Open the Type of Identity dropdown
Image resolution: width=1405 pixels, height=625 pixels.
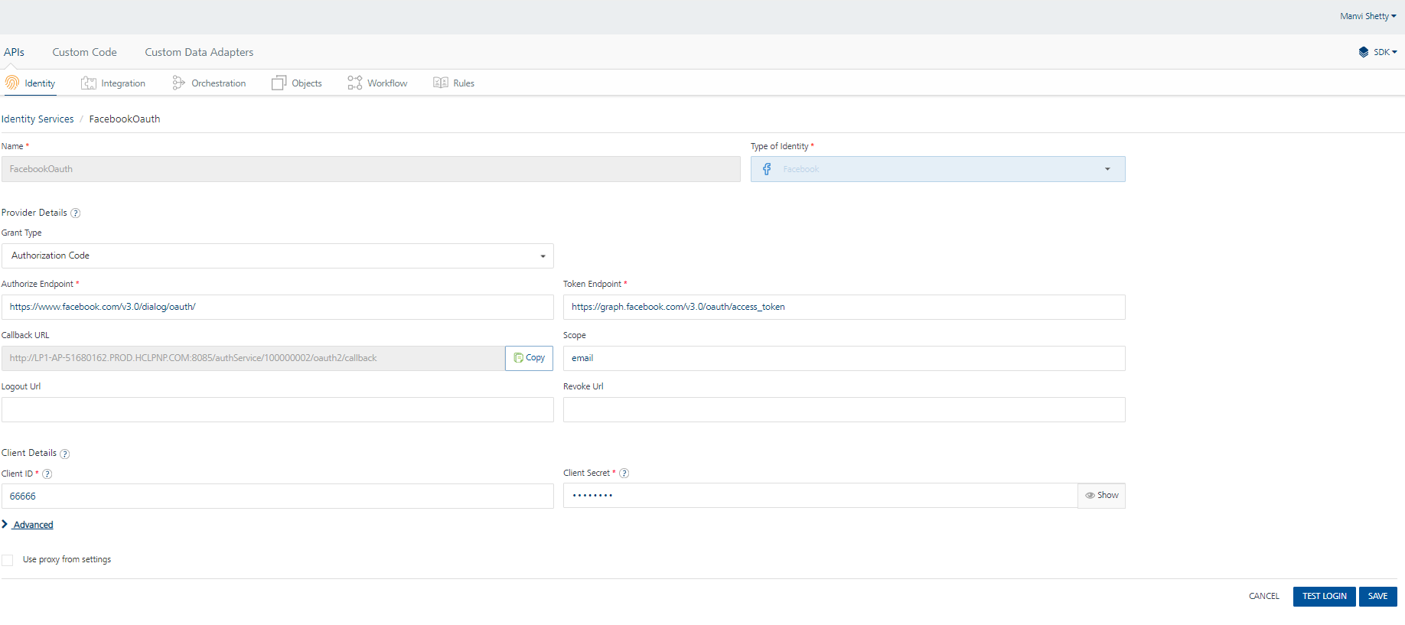[x=937, y=169]
